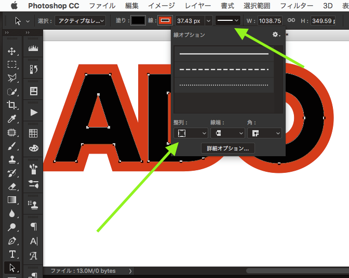Open the stroke alignment dropdown
This screenshot has width=349, height=278.
(191, 133)
